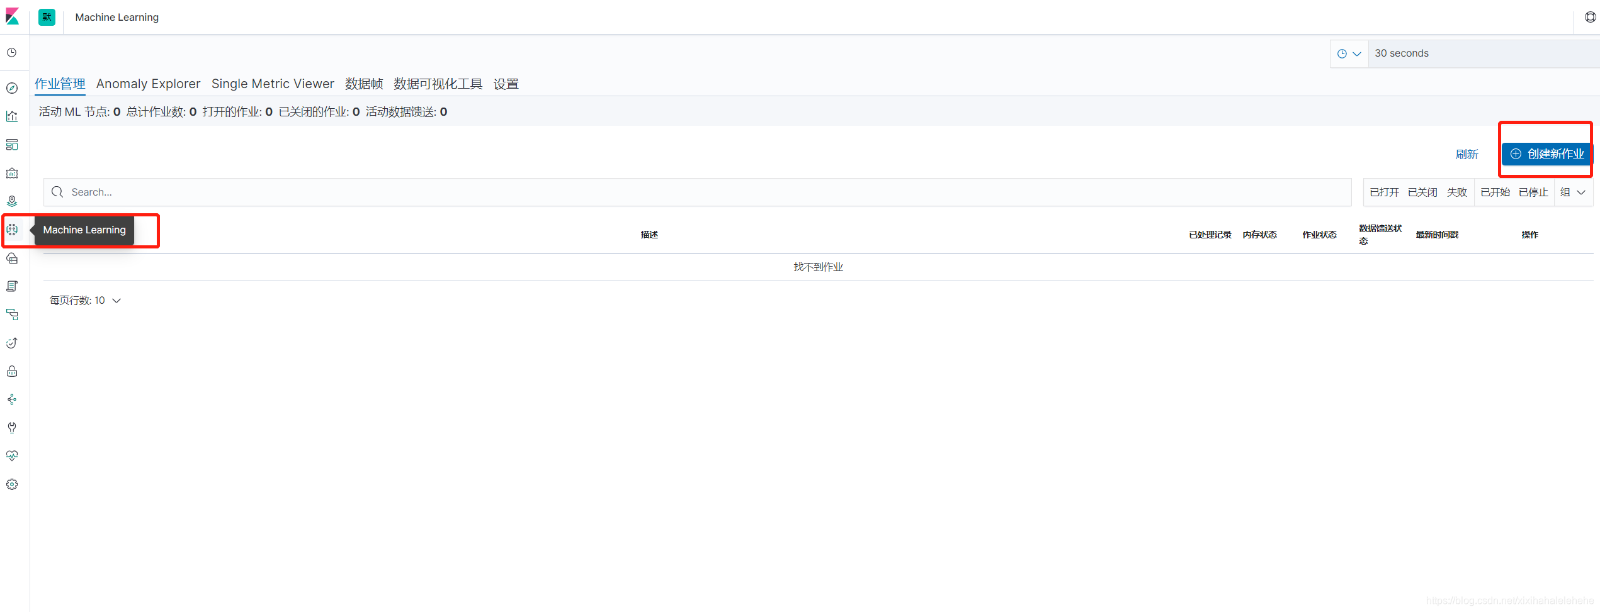Click the Kibana logo
The image size is (1600, 612).
click(x=12, y=16)
